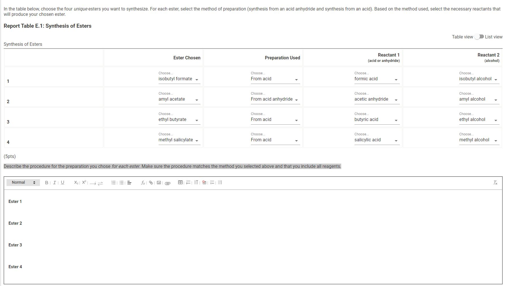Click the equilibrium arrows symbol
506x286 pixels.
[101, 183]
